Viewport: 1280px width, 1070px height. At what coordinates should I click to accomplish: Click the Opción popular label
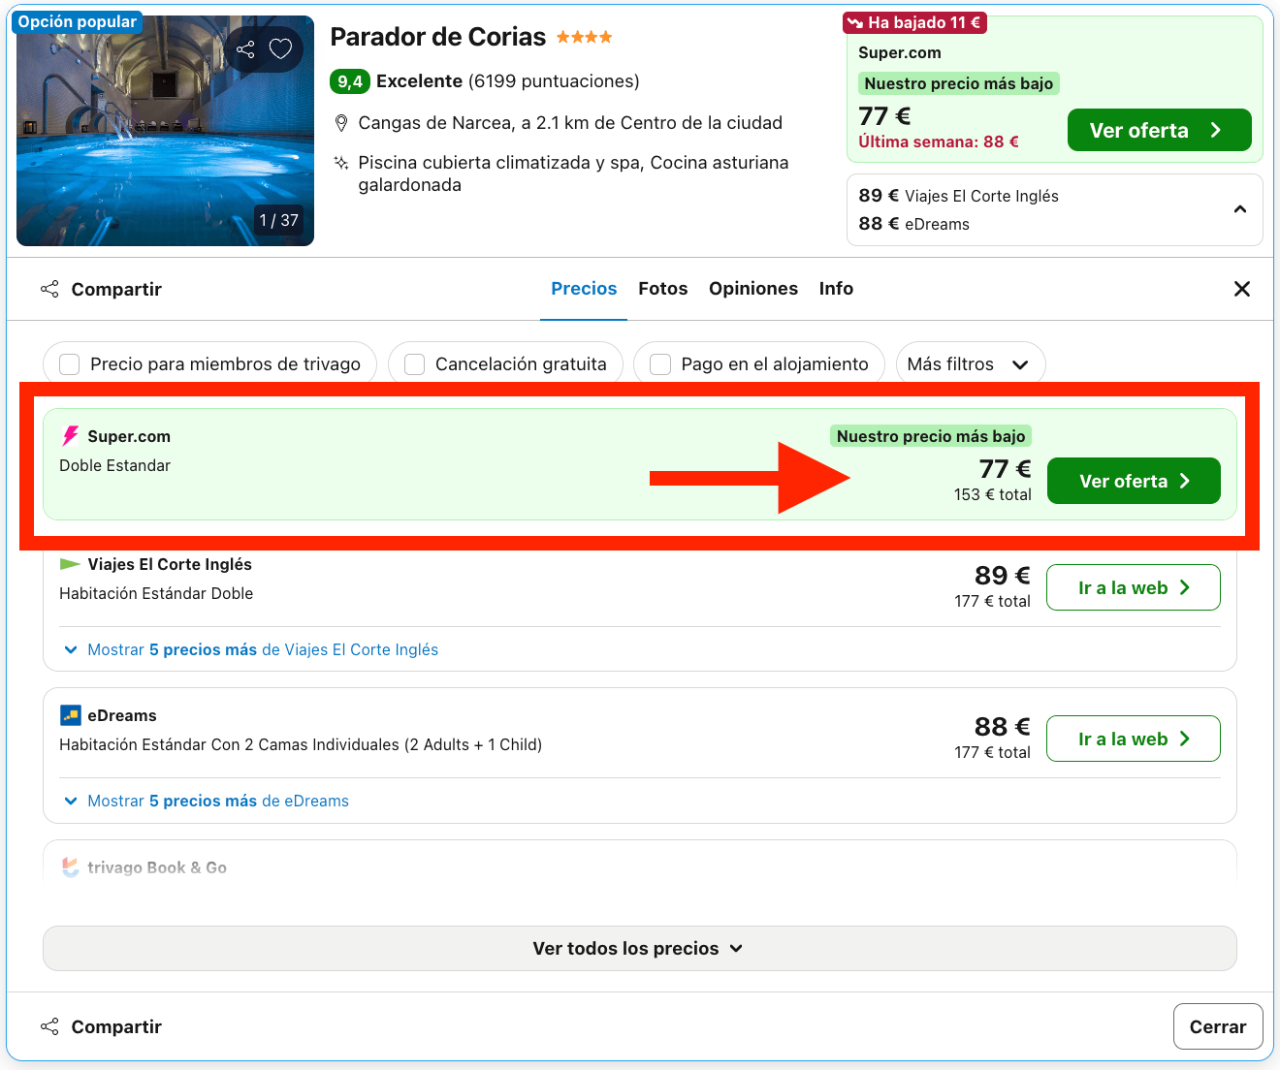point(77,21)
